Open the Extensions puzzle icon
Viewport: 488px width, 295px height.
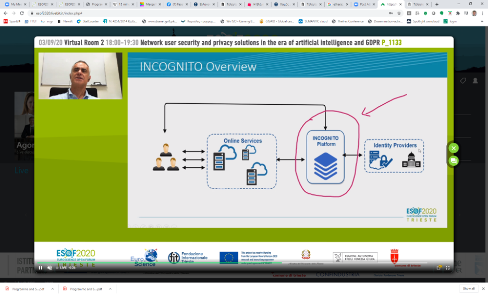click(x=458, y=13)
